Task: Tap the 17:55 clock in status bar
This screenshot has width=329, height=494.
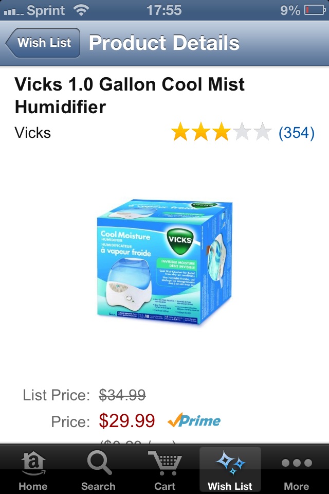Action: (x=164, y=10)
